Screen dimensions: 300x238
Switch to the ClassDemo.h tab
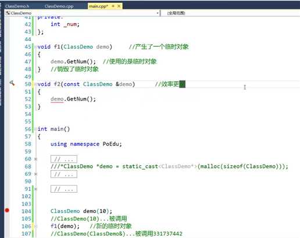[x=17, y=6]
